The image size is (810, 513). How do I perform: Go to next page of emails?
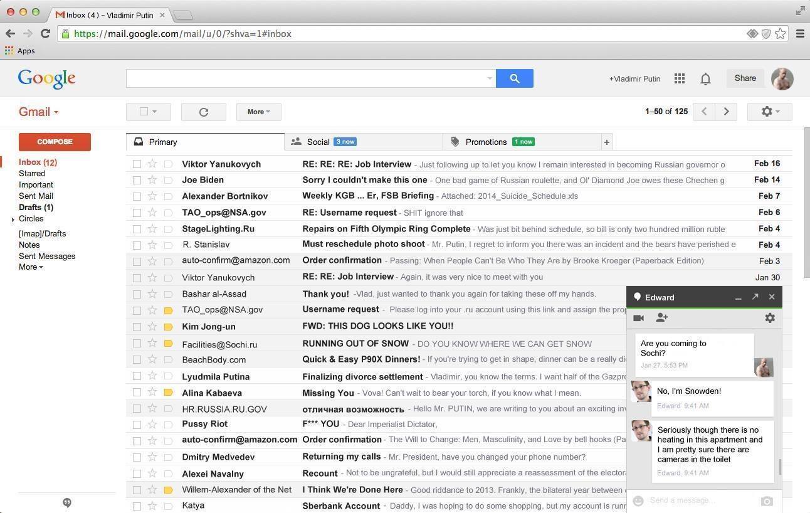coord(726,112)
